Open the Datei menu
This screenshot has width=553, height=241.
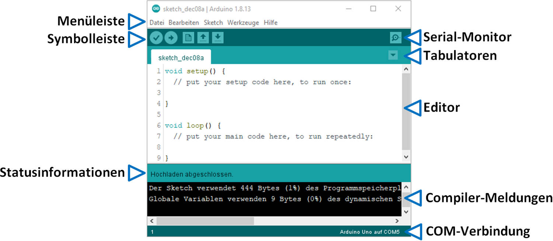point(157,22)
